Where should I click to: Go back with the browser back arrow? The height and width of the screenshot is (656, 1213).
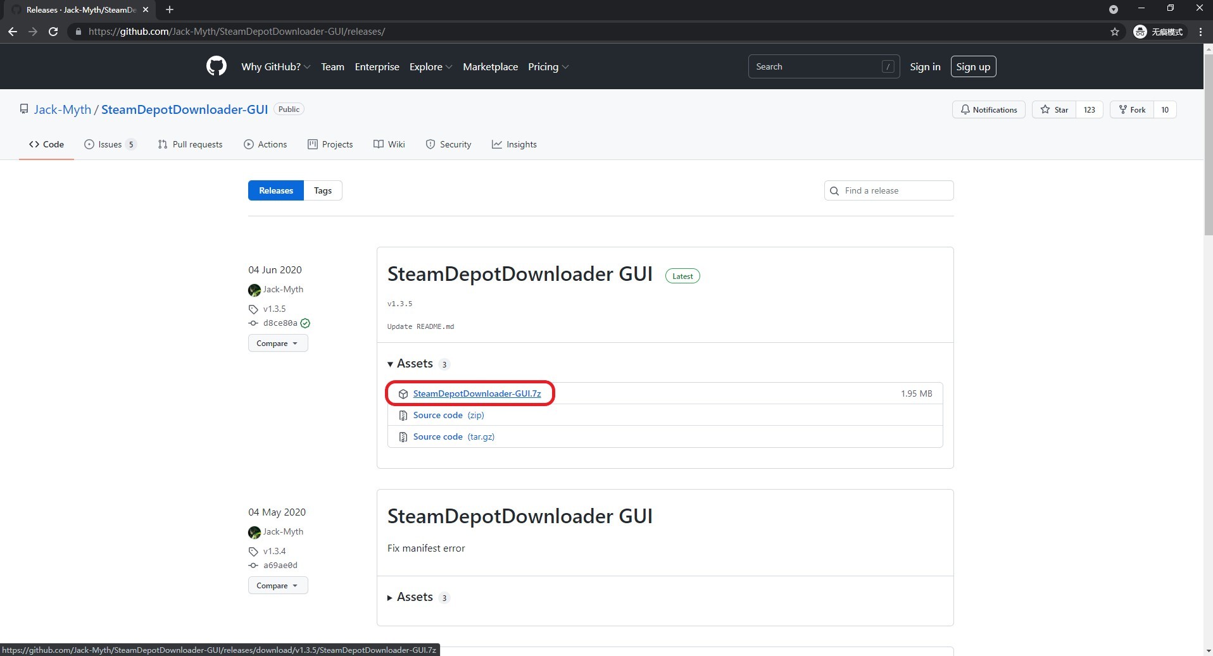click(13, 32)
